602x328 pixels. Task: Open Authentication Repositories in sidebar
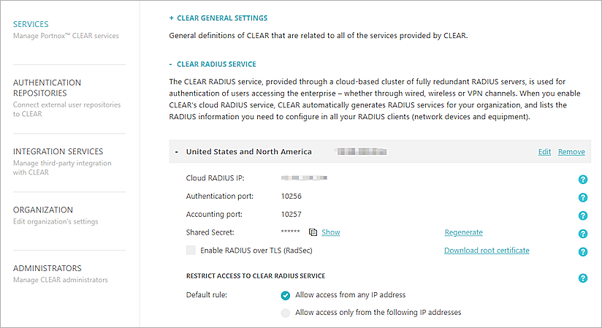pyautogui.click(x=47, y=88)
